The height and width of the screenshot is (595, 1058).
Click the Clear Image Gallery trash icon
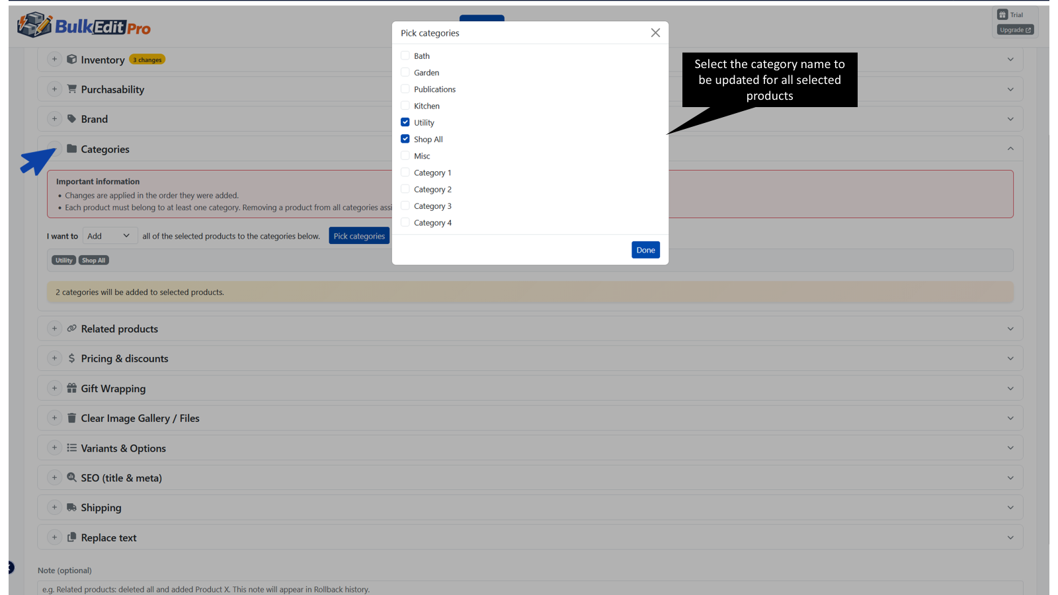(x=71, y=418)
